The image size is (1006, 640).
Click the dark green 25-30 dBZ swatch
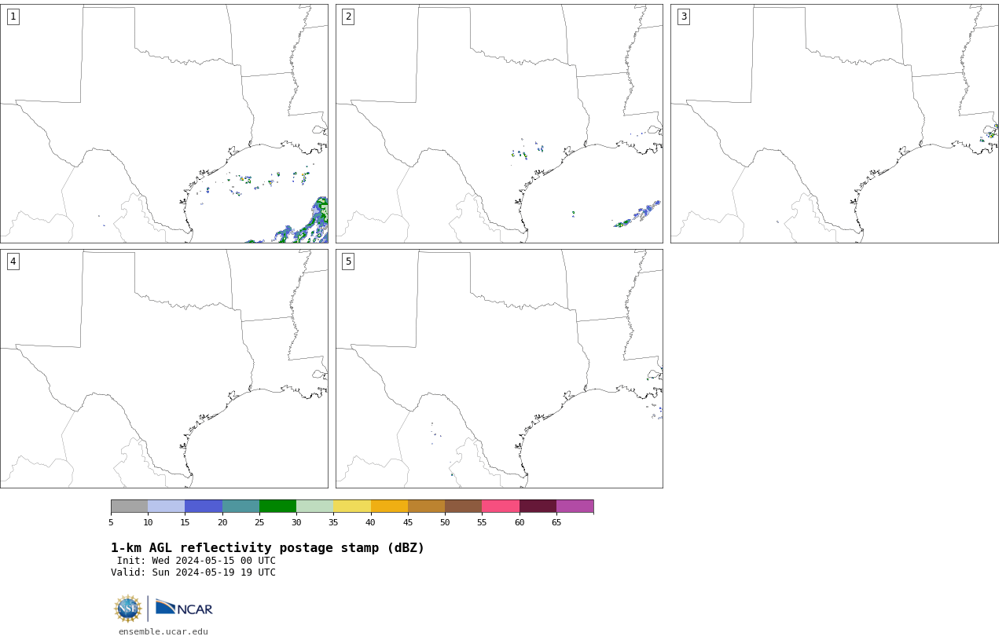[x=277, y=506]
